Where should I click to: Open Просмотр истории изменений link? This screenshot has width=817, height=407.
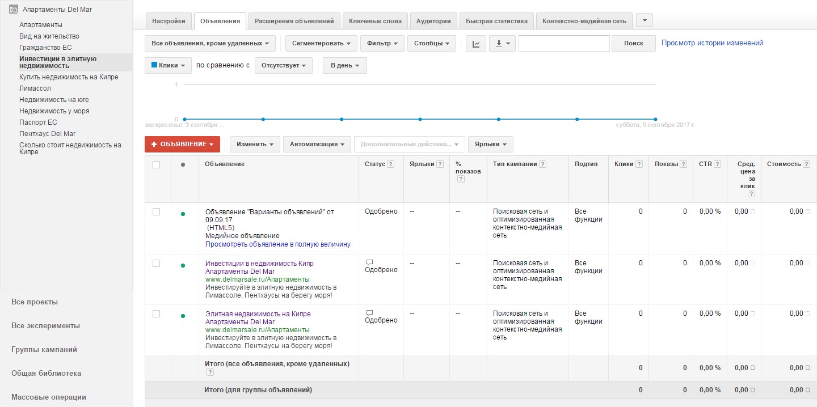tap(712, 43)
